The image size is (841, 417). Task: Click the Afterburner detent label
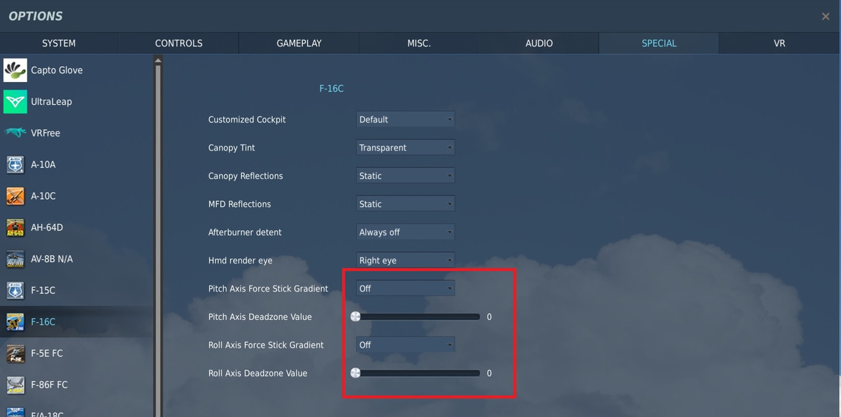(x=245, y=232)
